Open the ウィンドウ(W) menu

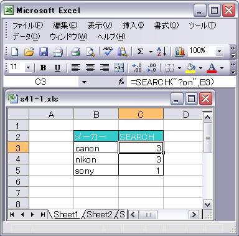[68, 37]
